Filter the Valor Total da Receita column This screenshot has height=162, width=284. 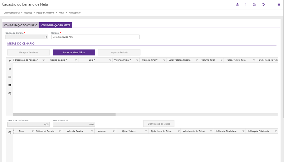pos(197,60)
